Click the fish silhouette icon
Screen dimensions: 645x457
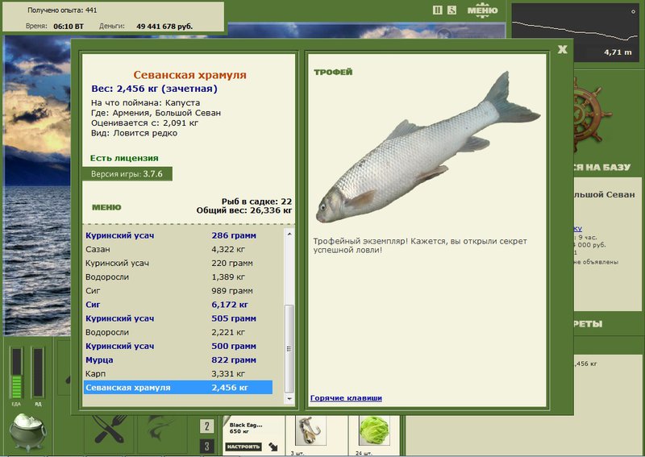tap(160, 429)
